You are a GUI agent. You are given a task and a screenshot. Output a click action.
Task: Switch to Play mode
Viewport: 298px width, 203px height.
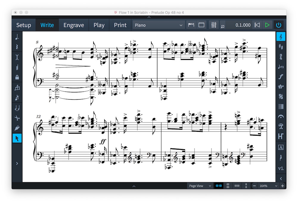(99, 25)
